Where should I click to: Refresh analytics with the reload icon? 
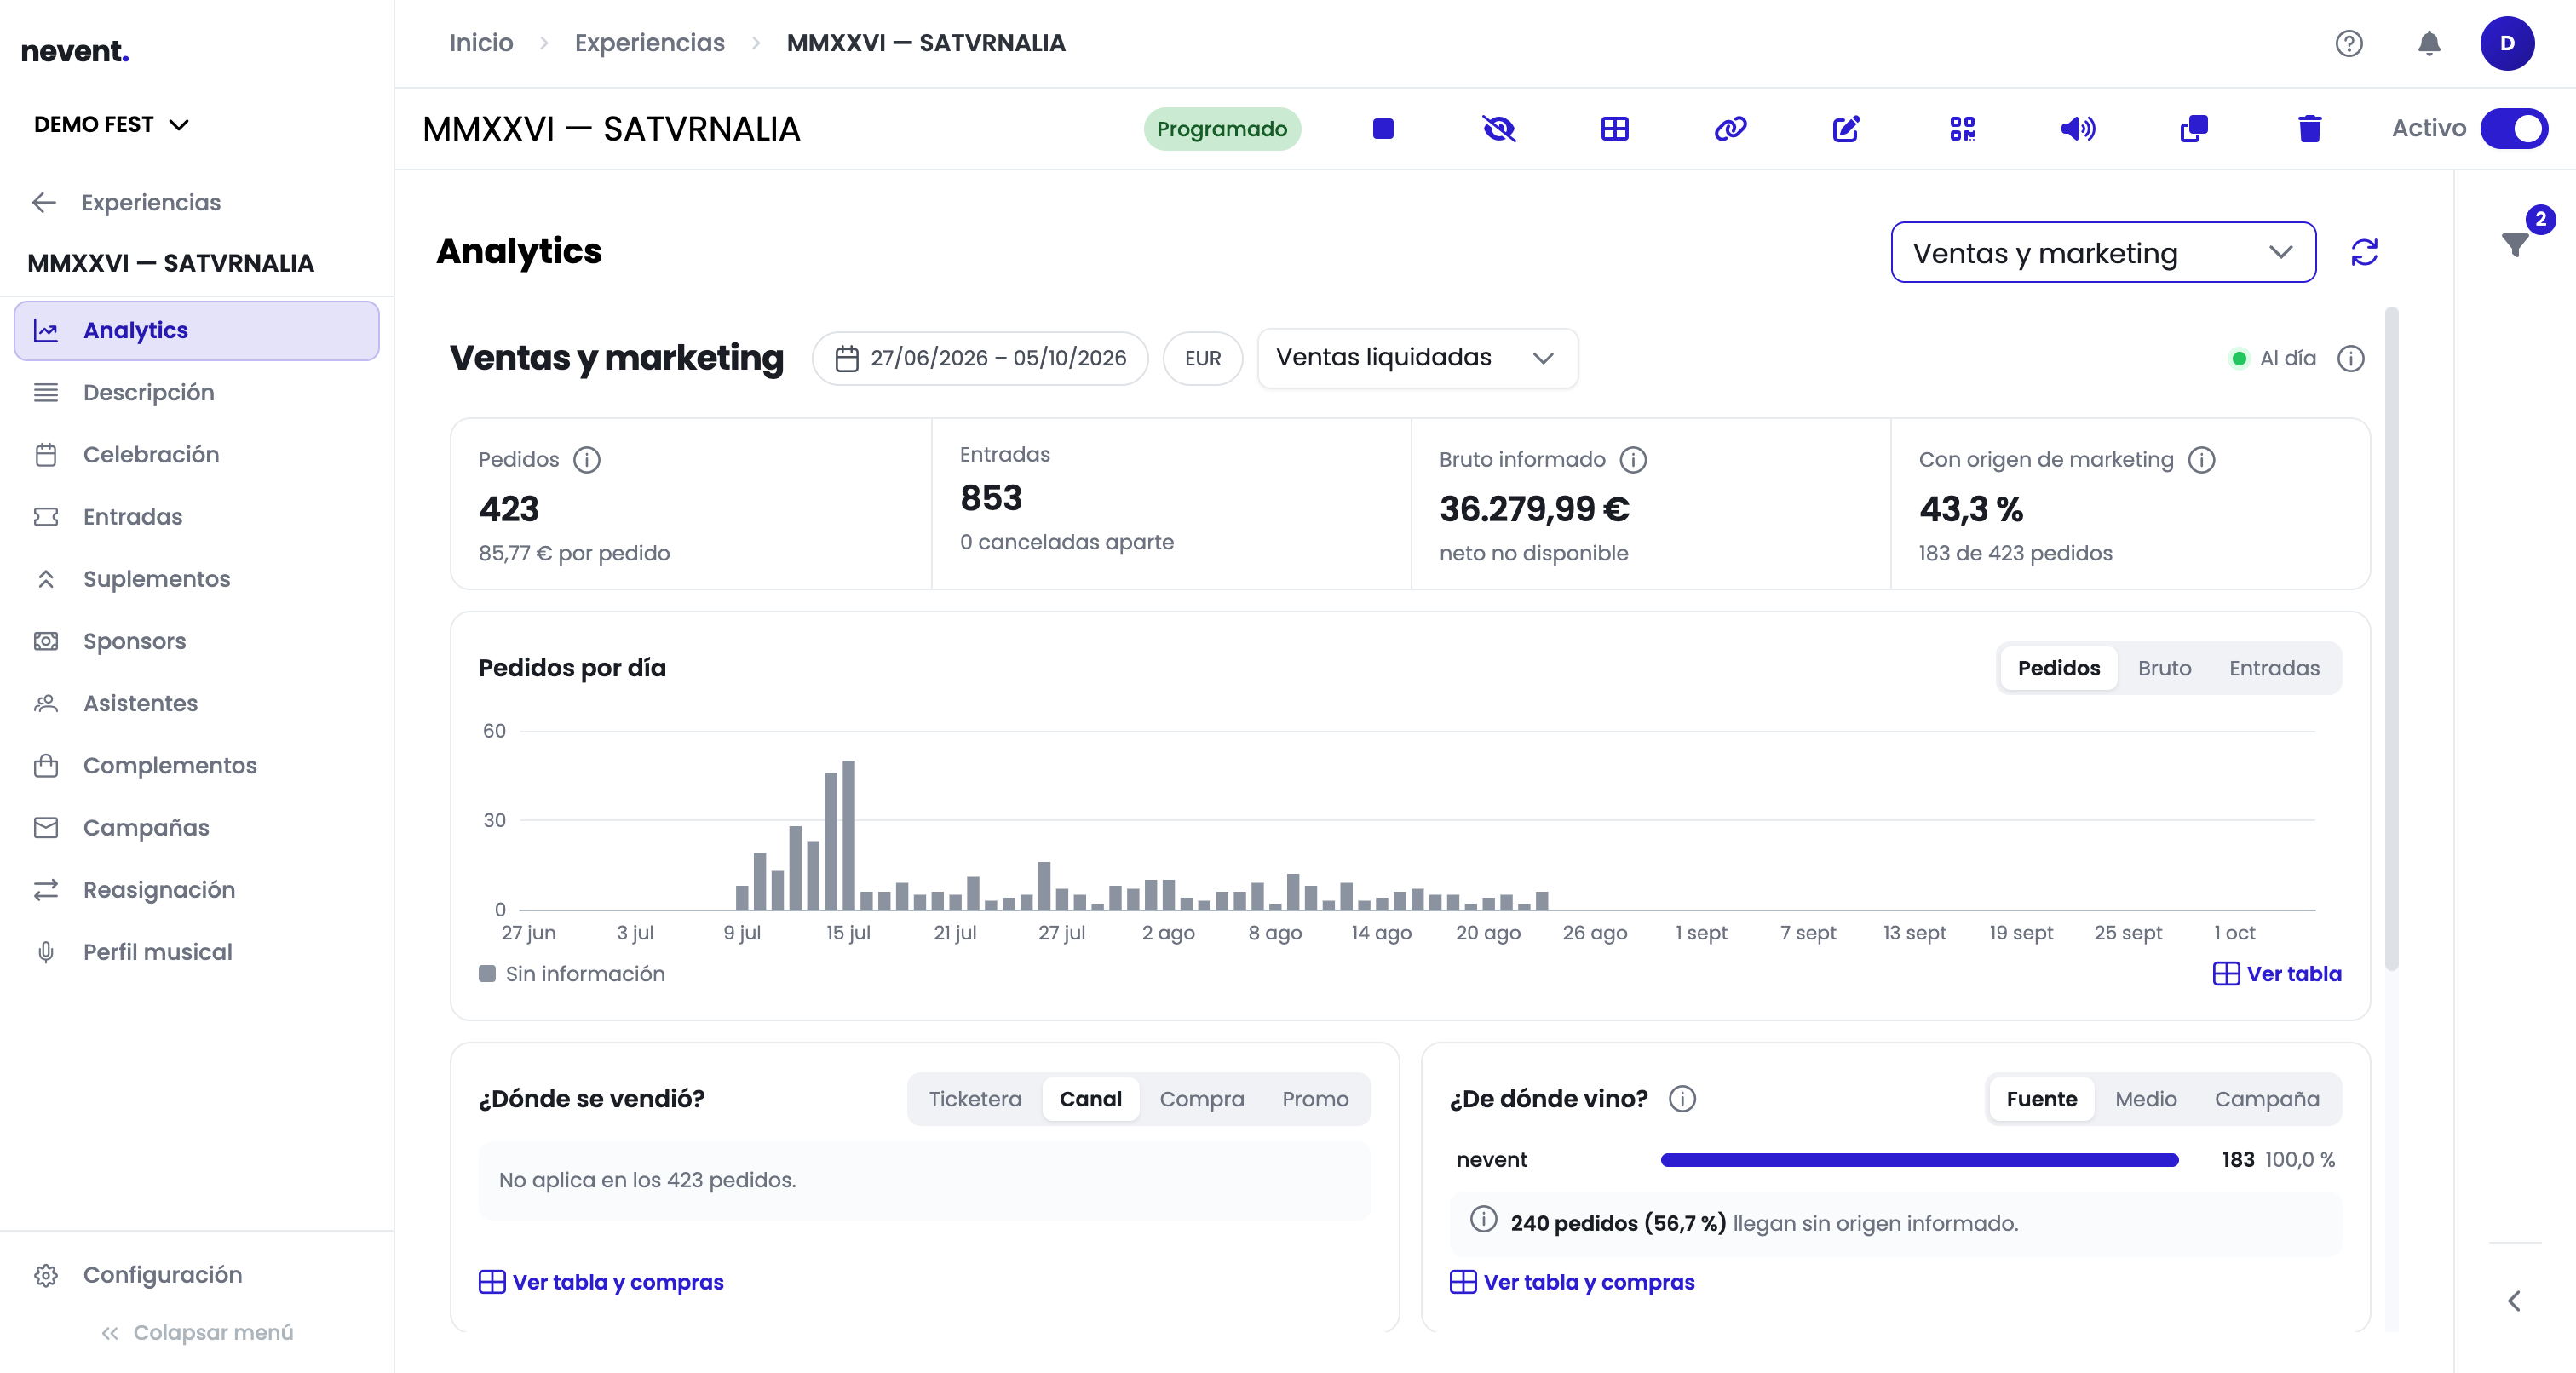(2364, 252)
